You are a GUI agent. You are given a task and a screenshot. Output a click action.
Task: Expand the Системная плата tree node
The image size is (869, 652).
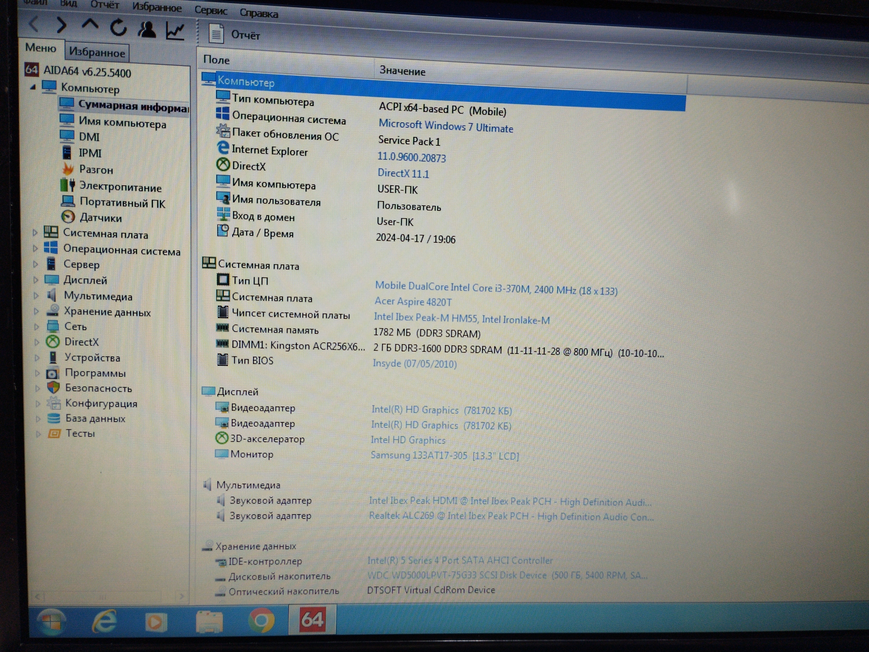35,233
